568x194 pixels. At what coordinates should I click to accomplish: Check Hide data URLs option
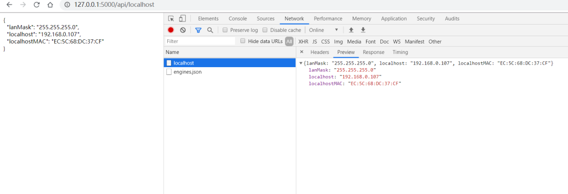243,41
